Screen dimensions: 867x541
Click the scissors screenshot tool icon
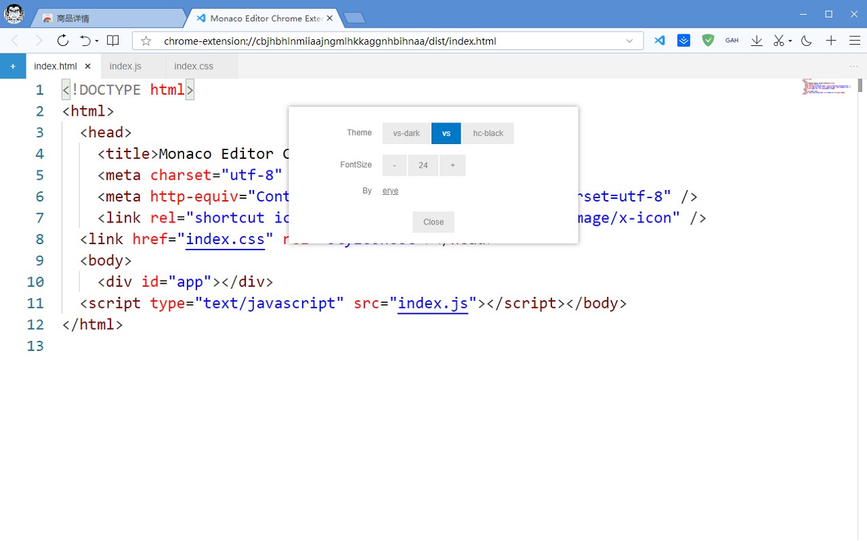click(x=780, y=41)
